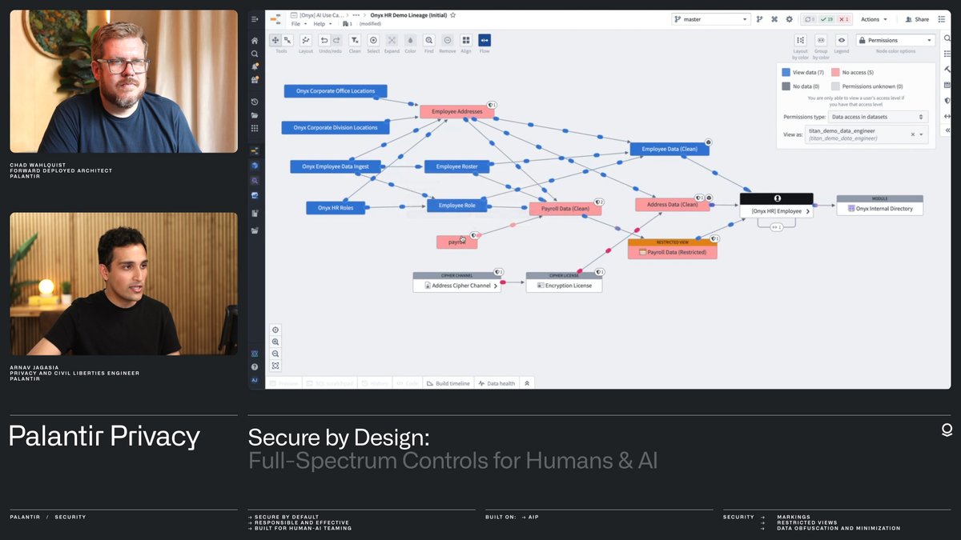
Task: Toggle the Flow button
Action: (x=485, y=40)
